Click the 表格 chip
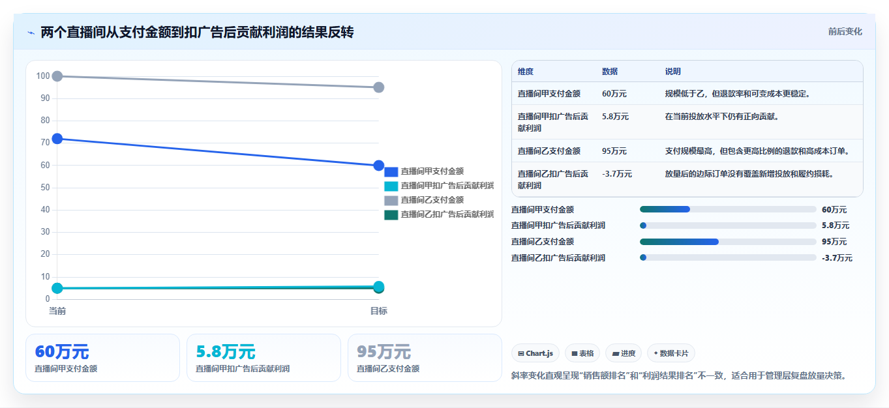The height and width of the screenshot is (408, 889). tap(582, 353)
